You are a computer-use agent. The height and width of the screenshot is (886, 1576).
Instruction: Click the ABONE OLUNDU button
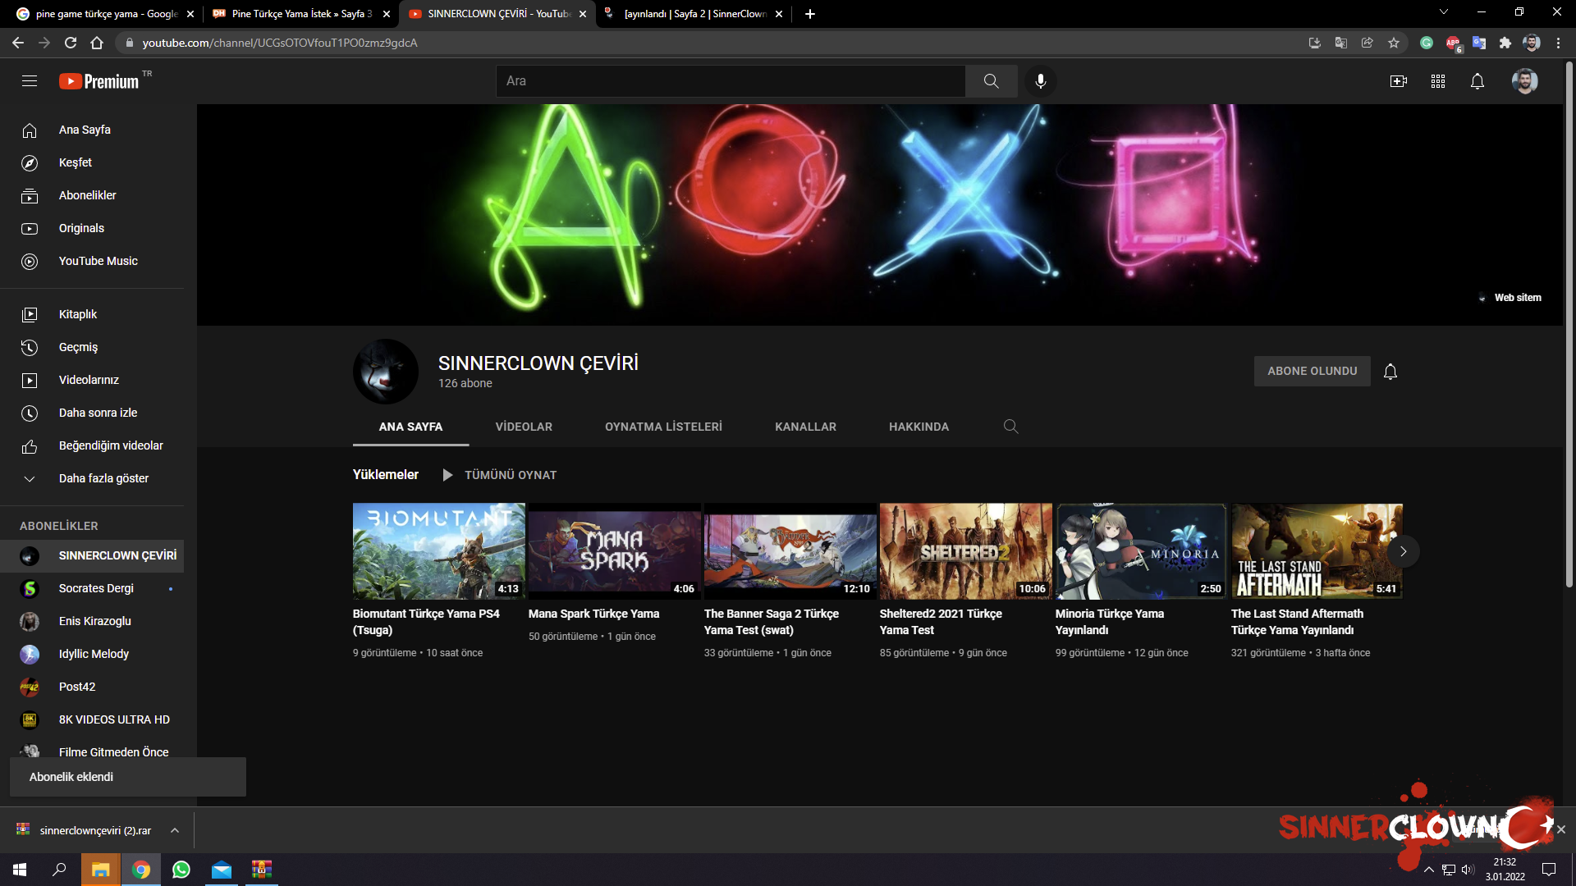coord(1312,371)
